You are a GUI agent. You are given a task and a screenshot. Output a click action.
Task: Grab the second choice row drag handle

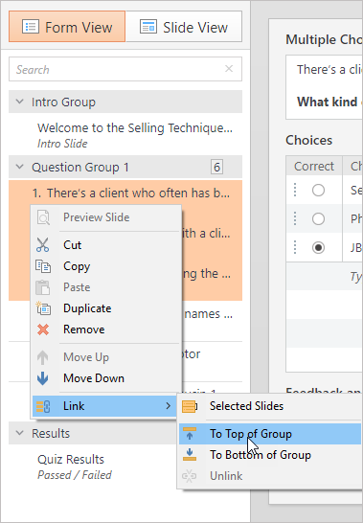[x=295, y=218]
